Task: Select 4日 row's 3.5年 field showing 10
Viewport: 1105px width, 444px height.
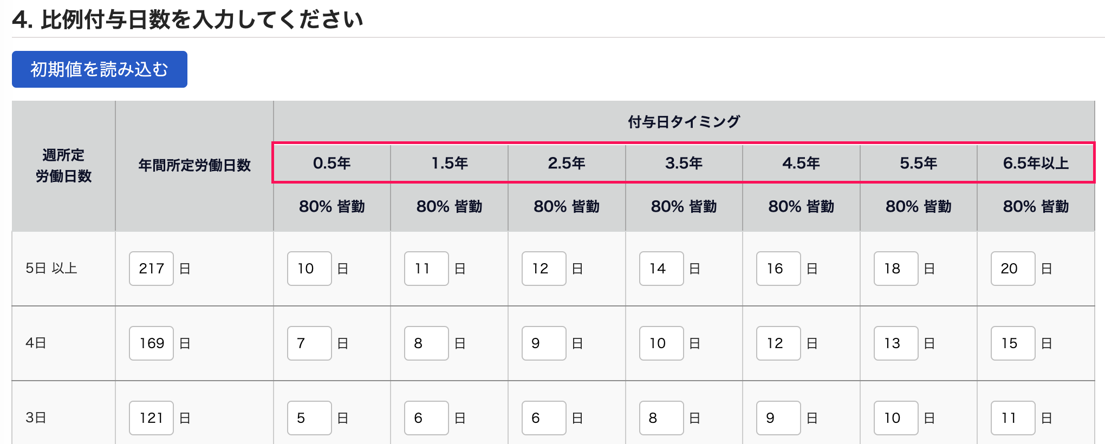Action: (x=661, y=343)
